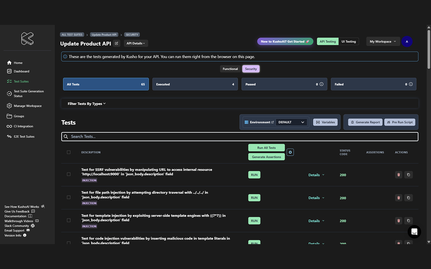Toggle the select-all tests checkbox
Image resolution: width=431 pixels, height=269 pixels.
tap(69, 152)
